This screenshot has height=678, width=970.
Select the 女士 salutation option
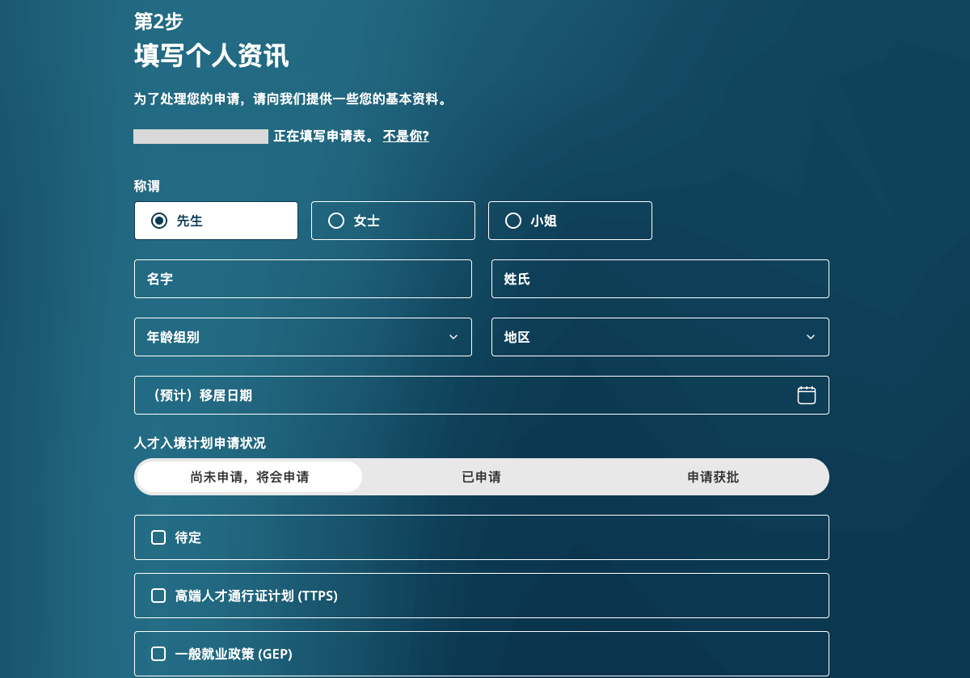[x=393, y=220]
